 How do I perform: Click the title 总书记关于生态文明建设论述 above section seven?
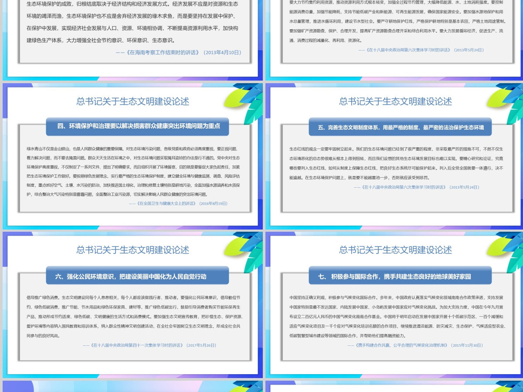coord(396,250)
